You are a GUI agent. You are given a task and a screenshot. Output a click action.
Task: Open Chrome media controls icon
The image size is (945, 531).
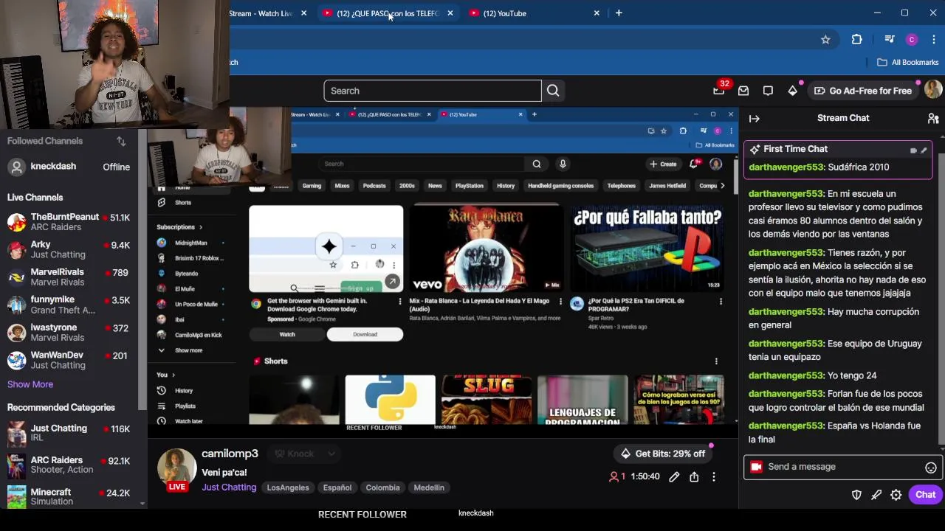[x=890, y=39]
